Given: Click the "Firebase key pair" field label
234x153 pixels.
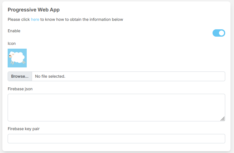Looking at the screenshot, I should 23,129.
